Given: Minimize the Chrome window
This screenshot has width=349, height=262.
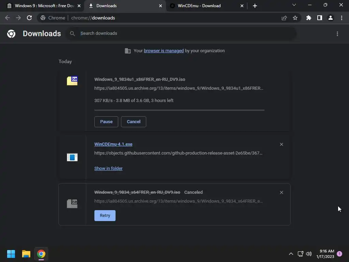Looking at the screenshot, I should pos(309,5).
